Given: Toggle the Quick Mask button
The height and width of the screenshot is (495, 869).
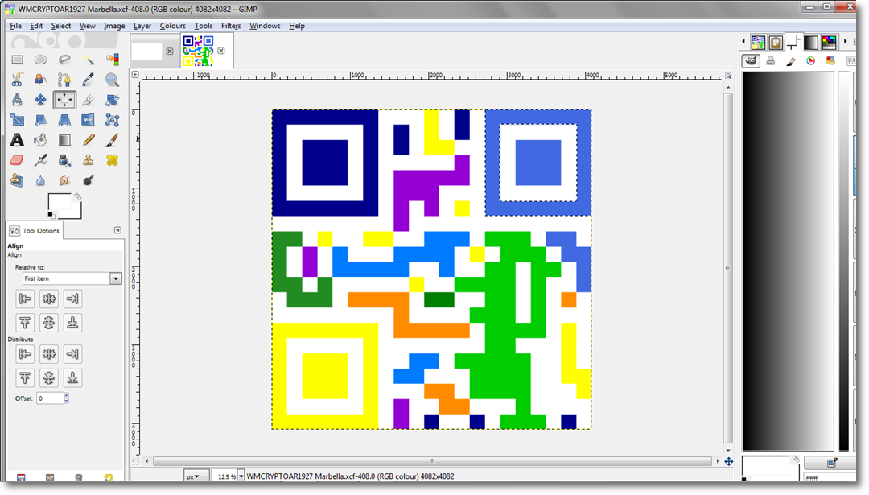Looking at the screenshot, I should point(135,461).
